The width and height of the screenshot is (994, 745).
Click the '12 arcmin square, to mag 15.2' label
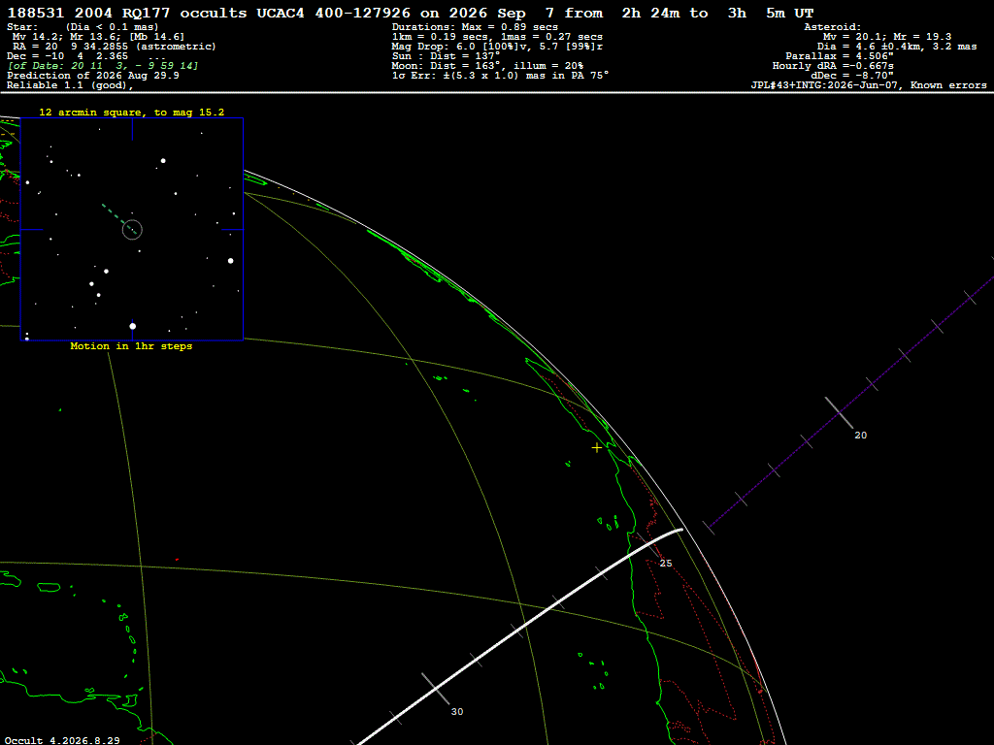click(x=132, y=113)
